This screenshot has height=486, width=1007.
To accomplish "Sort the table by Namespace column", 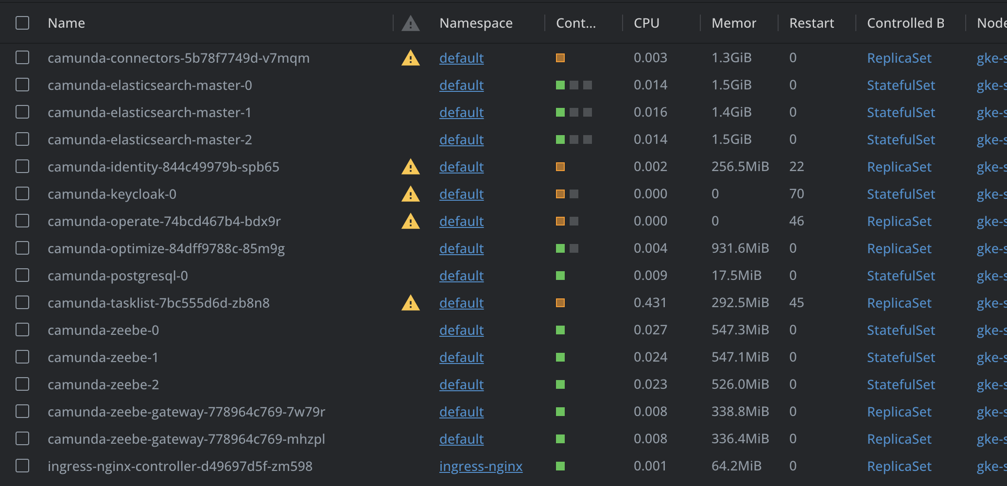I will (x=476, y=23).
